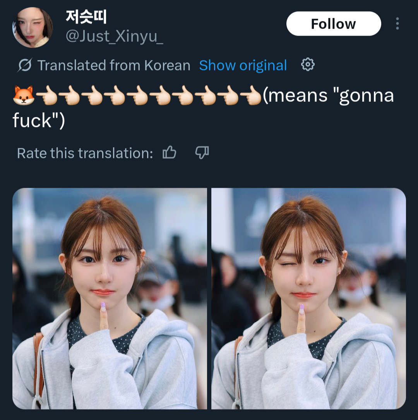Screen dimensions: 418x420
Task: Follow the @Just_Xinyu_ account
Action: pyautogui.click(x=334, y=24)
